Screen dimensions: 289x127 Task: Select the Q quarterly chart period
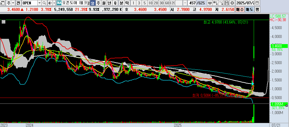(x=115, y=3)
